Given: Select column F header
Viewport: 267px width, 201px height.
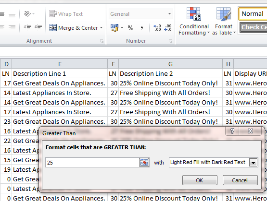Looking at the screenshot, I should 113,64.
